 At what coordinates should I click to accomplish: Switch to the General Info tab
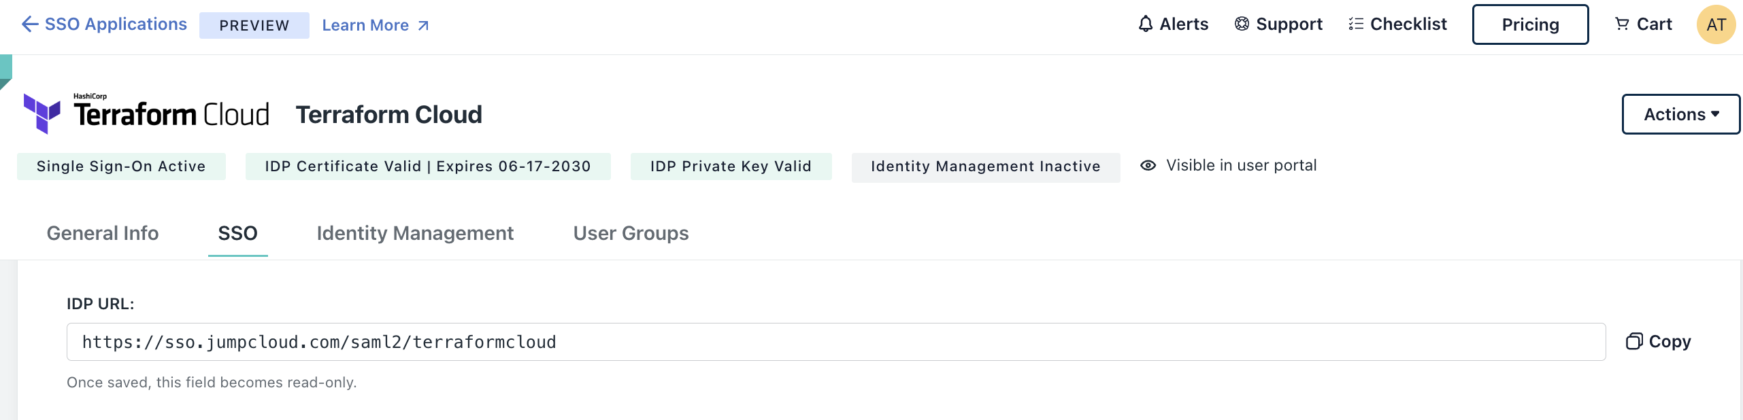click(x=103, y=233)
